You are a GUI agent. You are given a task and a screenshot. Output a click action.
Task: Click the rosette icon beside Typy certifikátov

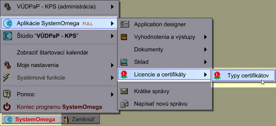[217, 75]
